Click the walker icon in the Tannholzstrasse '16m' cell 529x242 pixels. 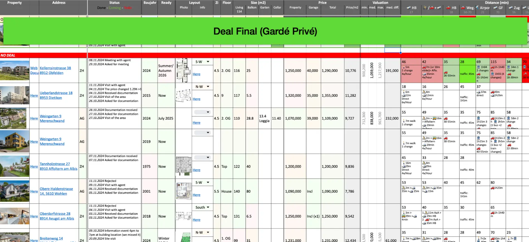tap(404, 163)
